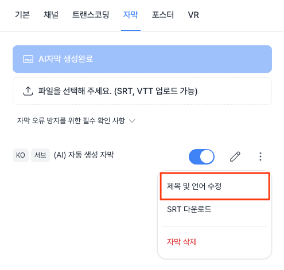Viewport: 284px width, 270px height.
Task: Click the (AI) 자동 생성 자막 title text
Action: tap(84, 155)
